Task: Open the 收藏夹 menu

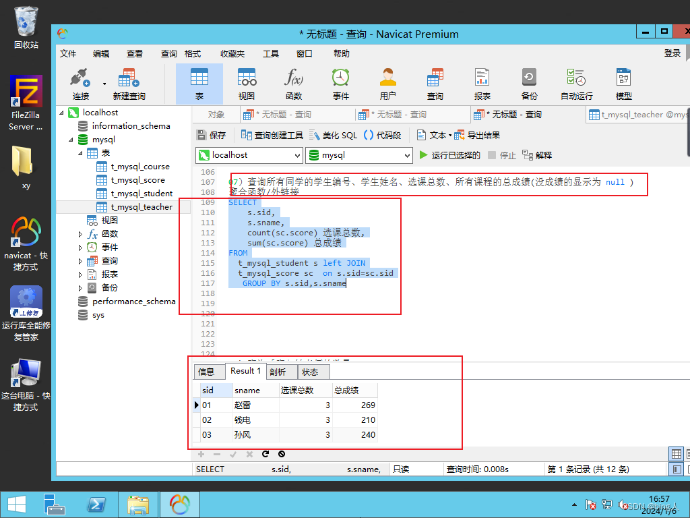Action: [x=232, y=53]
